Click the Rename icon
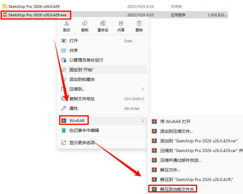This screenshot has height=194, width=243. point(103,24)
